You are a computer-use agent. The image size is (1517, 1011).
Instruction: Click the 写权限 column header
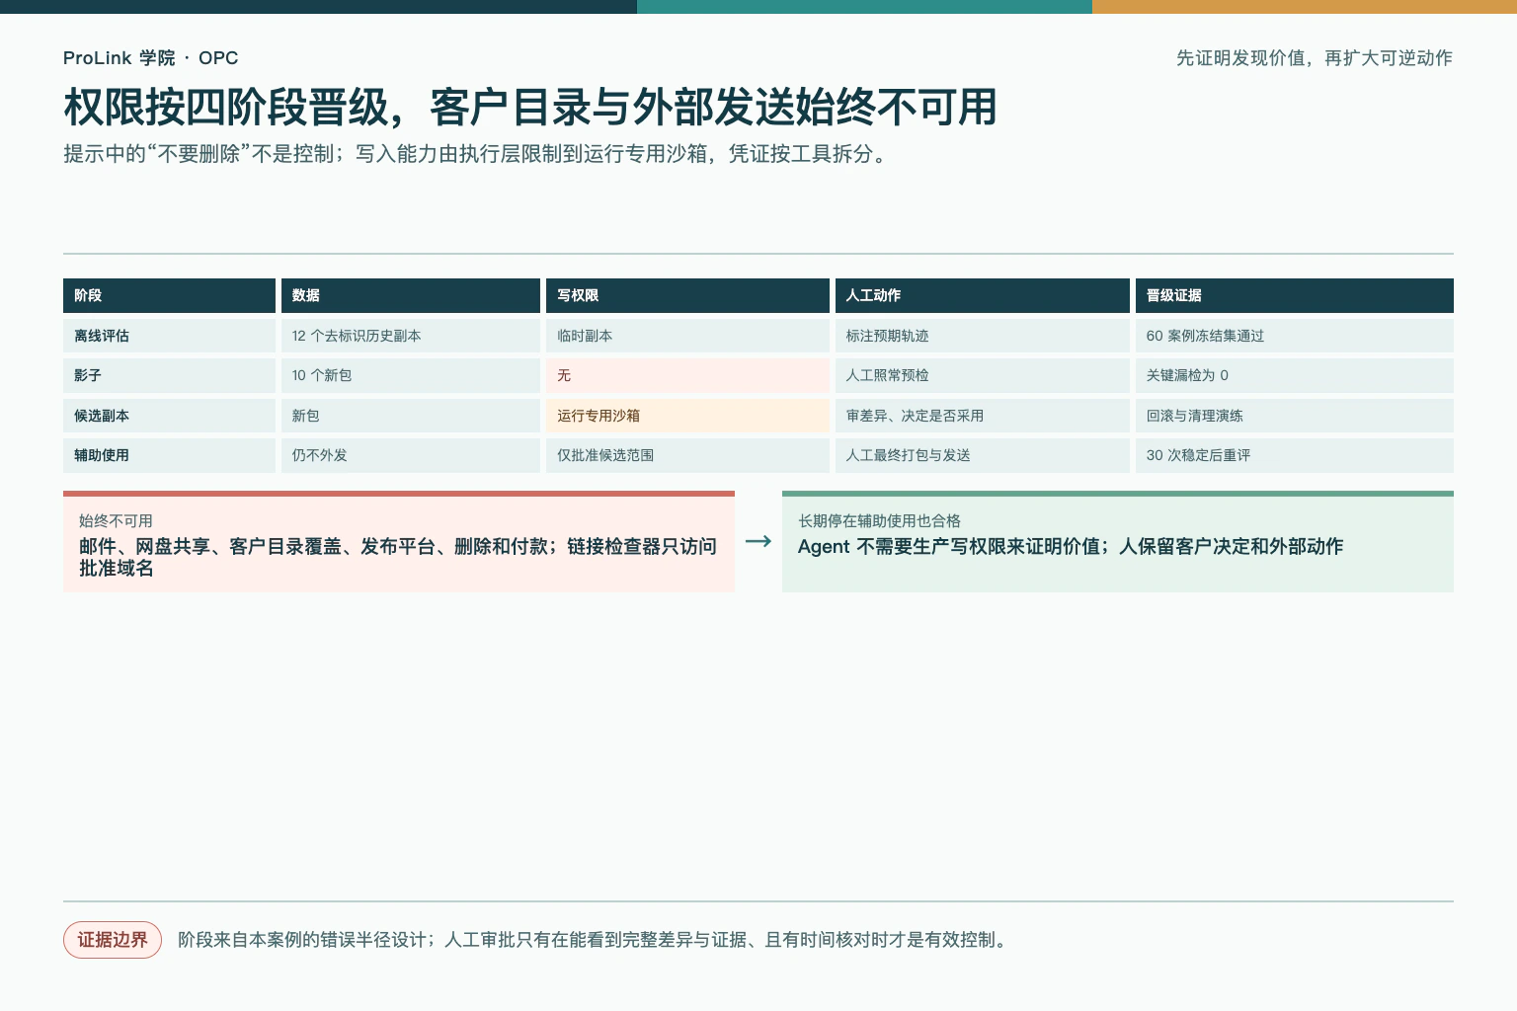click(687, 295)
